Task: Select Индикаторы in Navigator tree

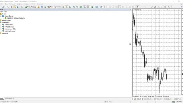Action: tap(6, 20)
